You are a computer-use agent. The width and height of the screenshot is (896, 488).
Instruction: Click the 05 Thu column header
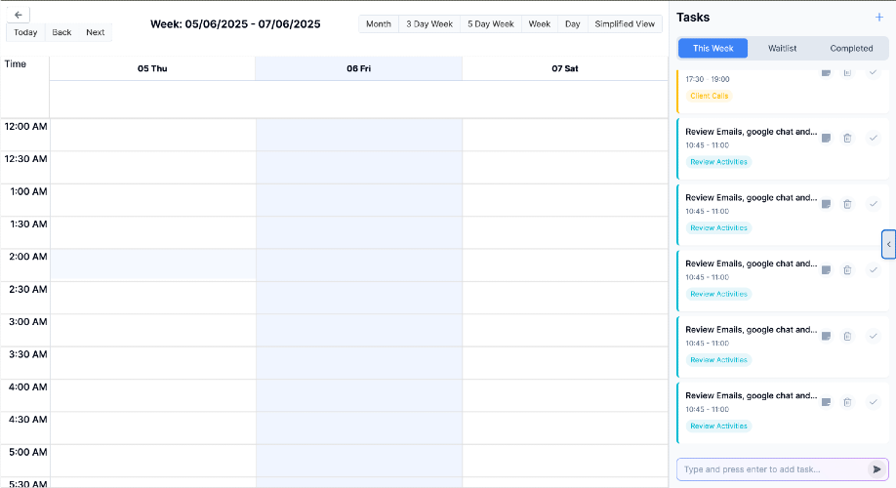[x=152, y=68]
